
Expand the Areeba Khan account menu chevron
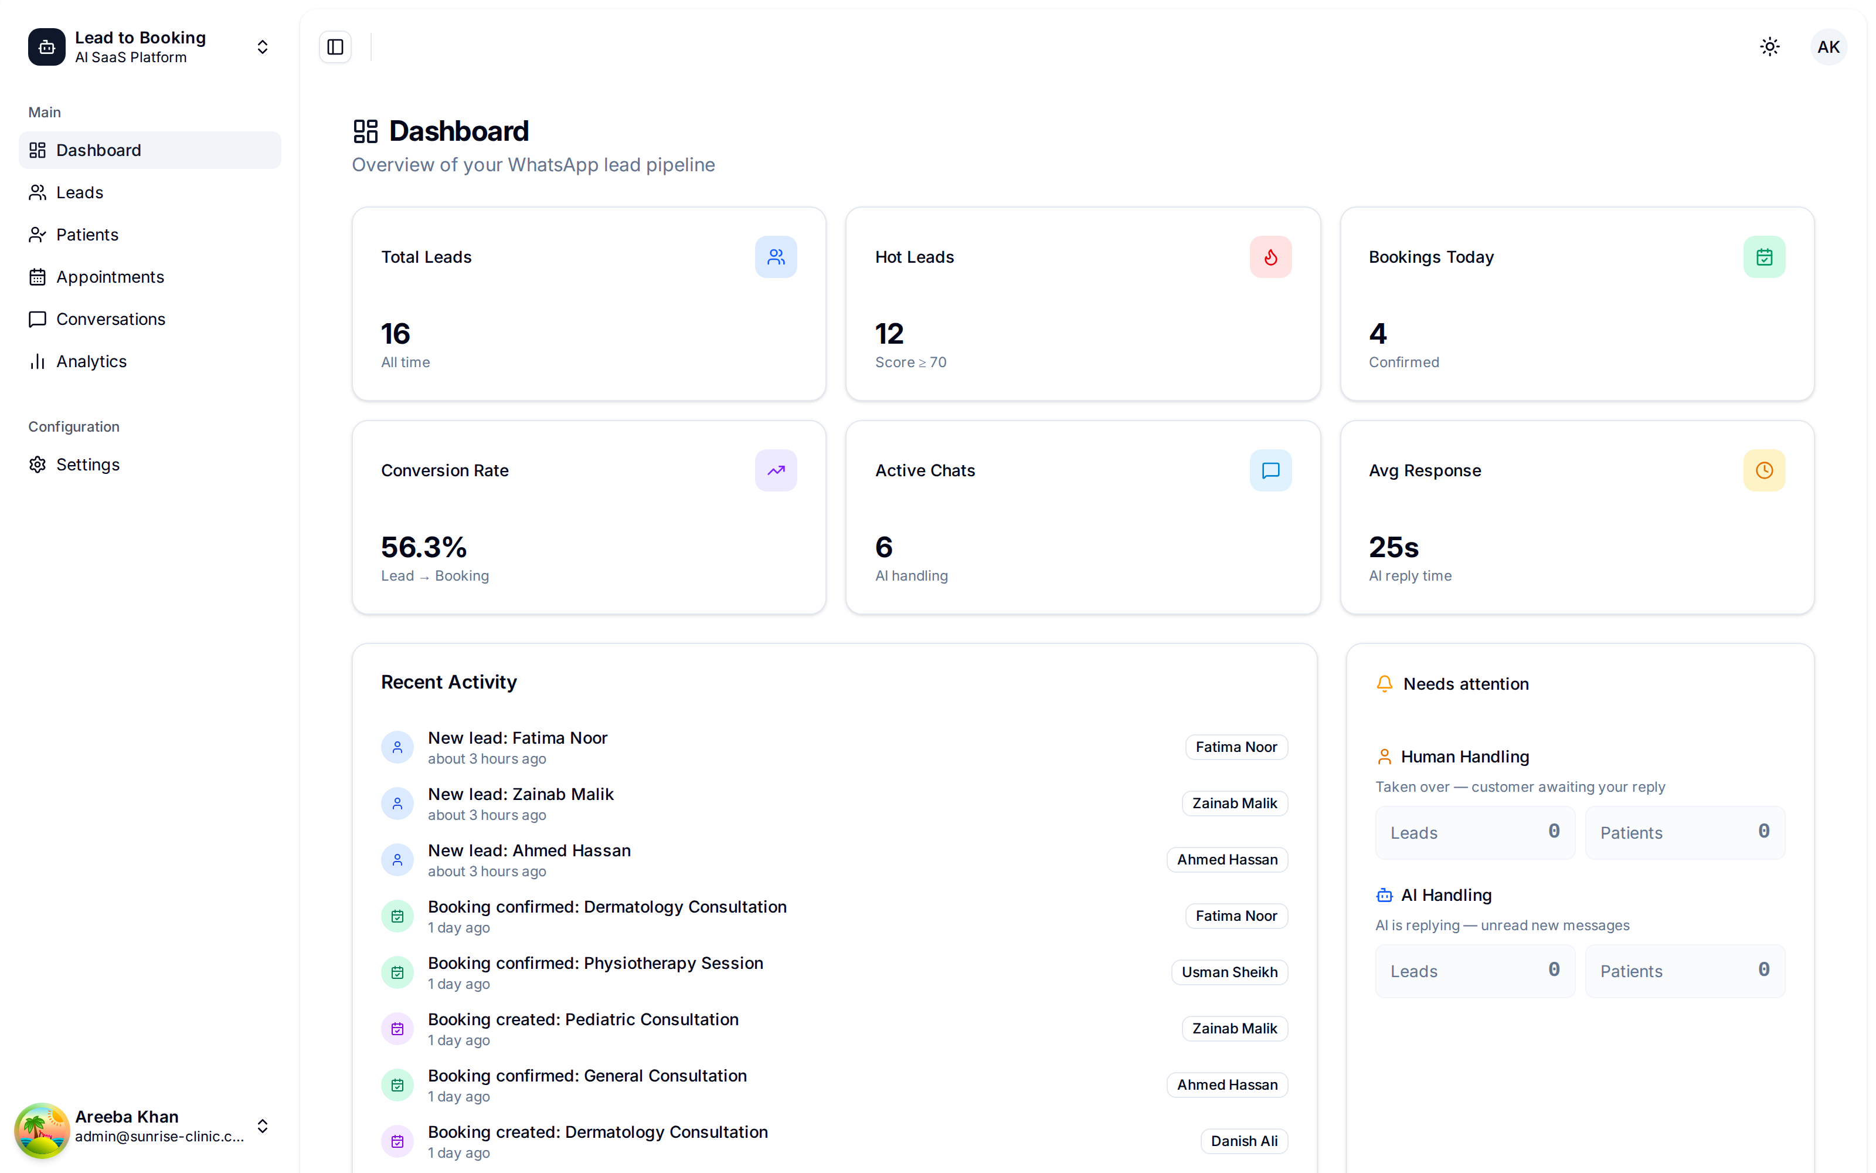[262, 1125]
